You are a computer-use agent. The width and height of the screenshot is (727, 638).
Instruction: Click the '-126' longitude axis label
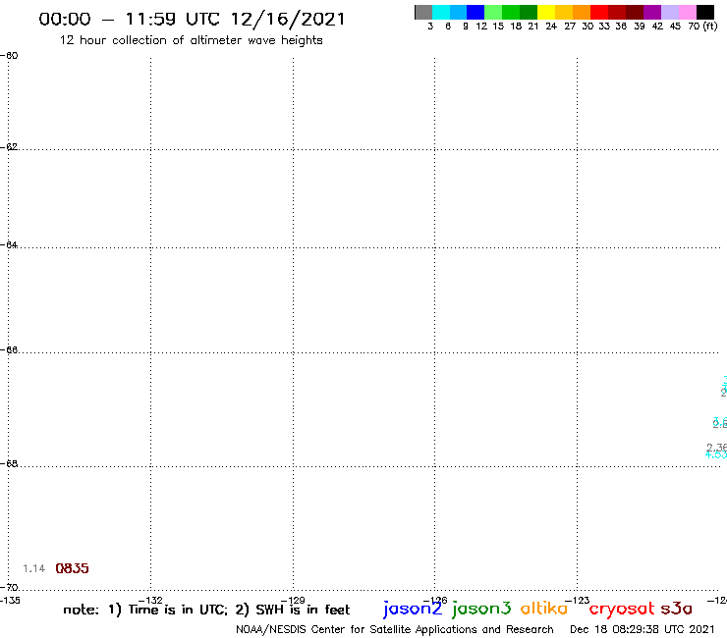(x=435, y=601)
